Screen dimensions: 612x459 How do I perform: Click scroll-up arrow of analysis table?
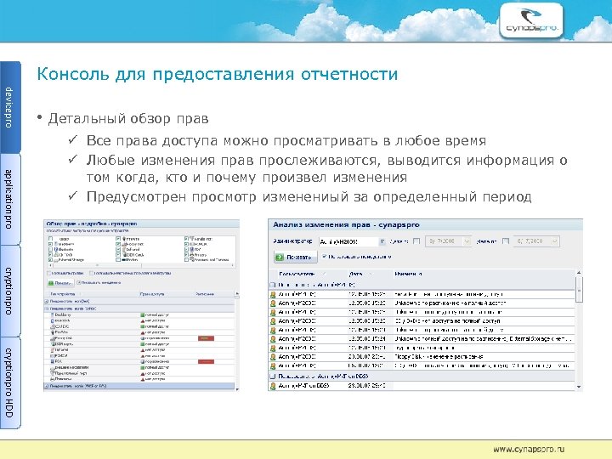pos(579,273)
